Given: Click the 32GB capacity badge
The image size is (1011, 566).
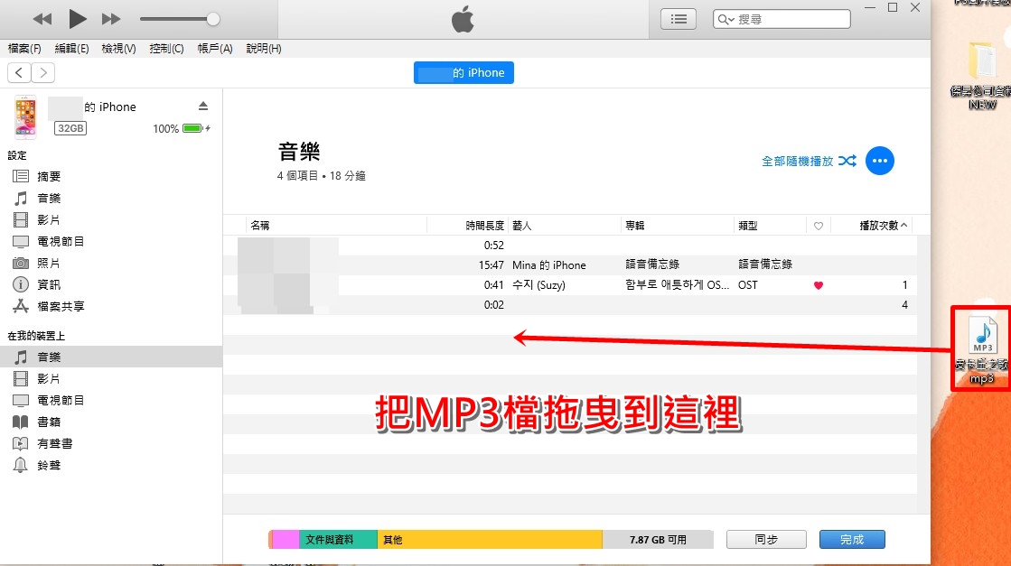Looking at the screenshot, I should click(70, 128).
